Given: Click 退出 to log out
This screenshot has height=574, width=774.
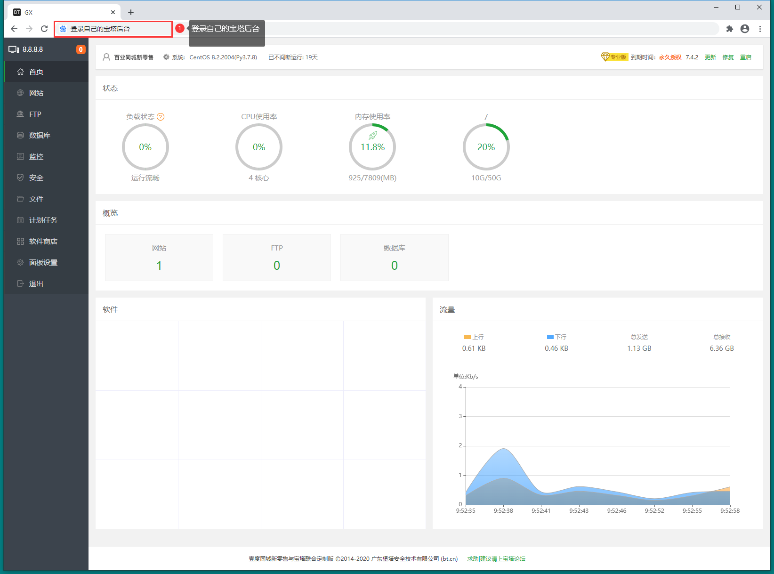Looking at the screenshot, I should tap(36, 284).
